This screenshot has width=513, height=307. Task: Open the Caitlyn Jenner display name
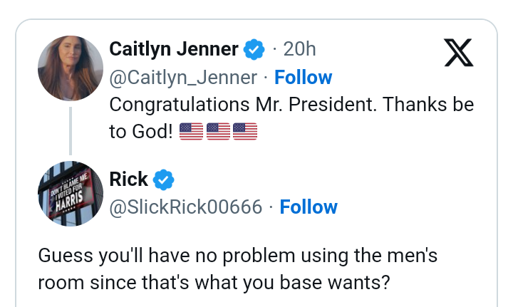coord(173,49)
